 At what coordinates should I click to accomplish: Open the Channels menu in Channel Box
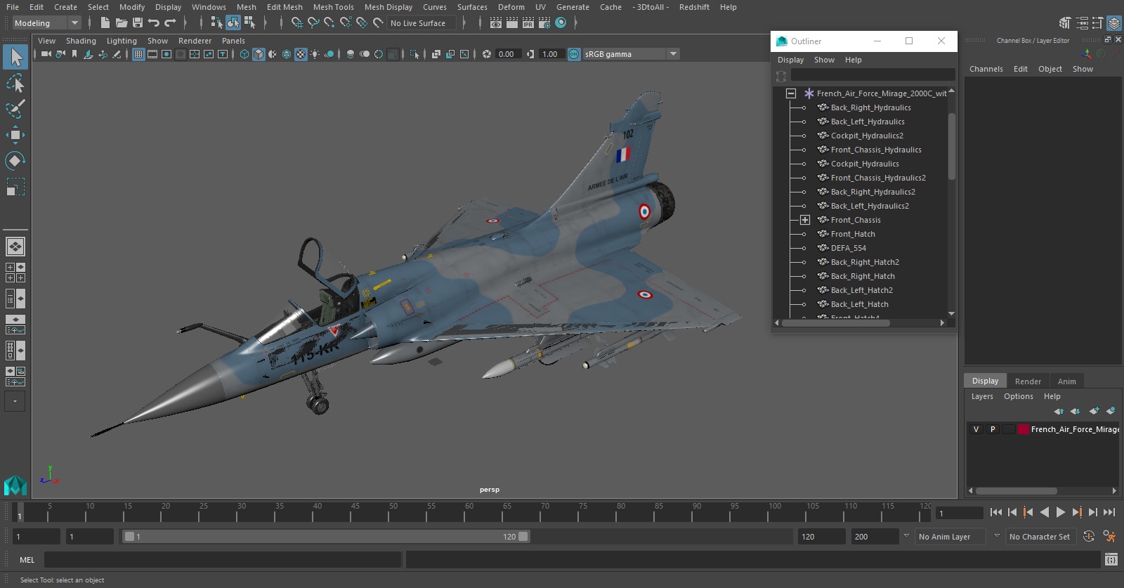(x=986, y=69)
